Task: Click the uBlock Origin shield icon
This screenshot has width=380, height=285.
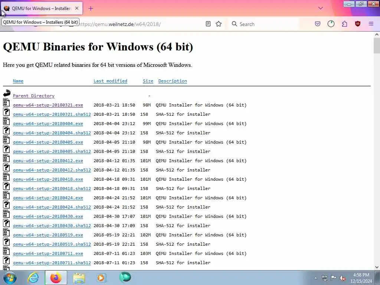Action: point(358,24)
